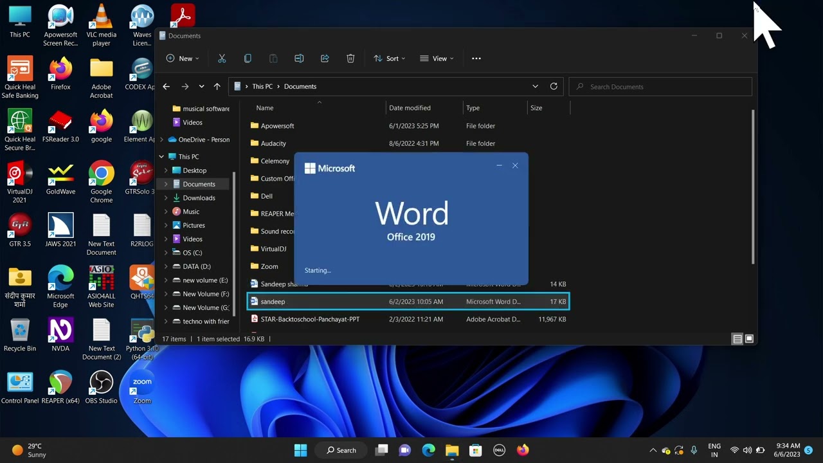Open JAWS 2021 desktop icon
This screenshot has width=823, height=463.
pos(60,230)
